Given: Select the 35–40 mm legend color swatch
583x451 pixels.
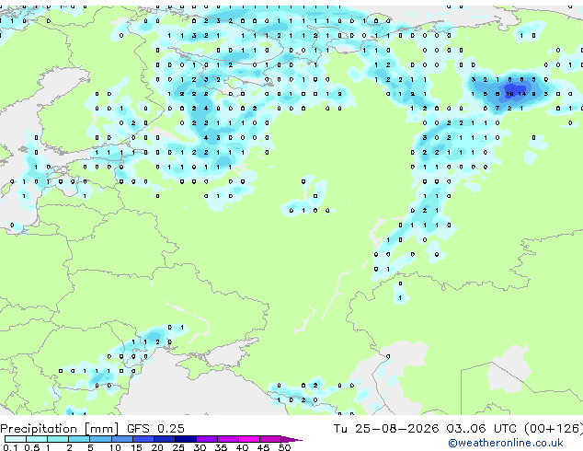Looking at the screenshot, I should click(x=227, y=439).
